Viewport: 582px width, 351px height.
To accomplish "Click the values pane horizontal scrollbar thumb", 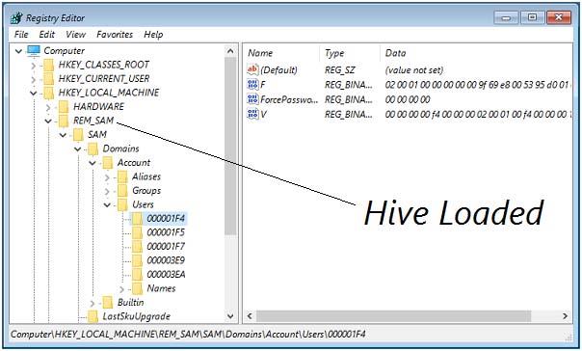I will pos(394,316).
